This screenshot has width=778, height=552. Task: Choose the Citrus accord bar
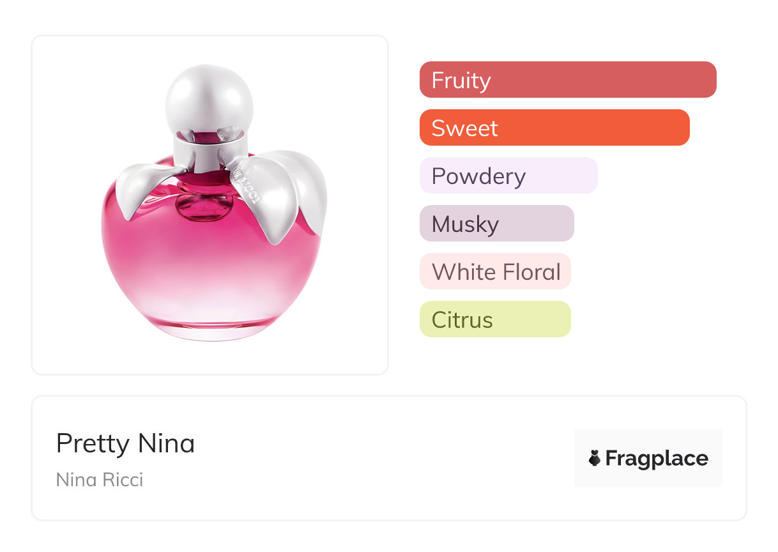point(494,319)
